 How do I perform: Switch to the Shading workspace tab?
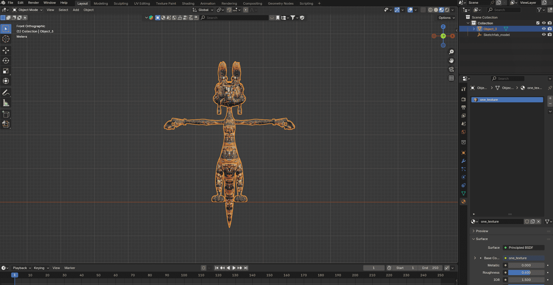pos(188,3)
